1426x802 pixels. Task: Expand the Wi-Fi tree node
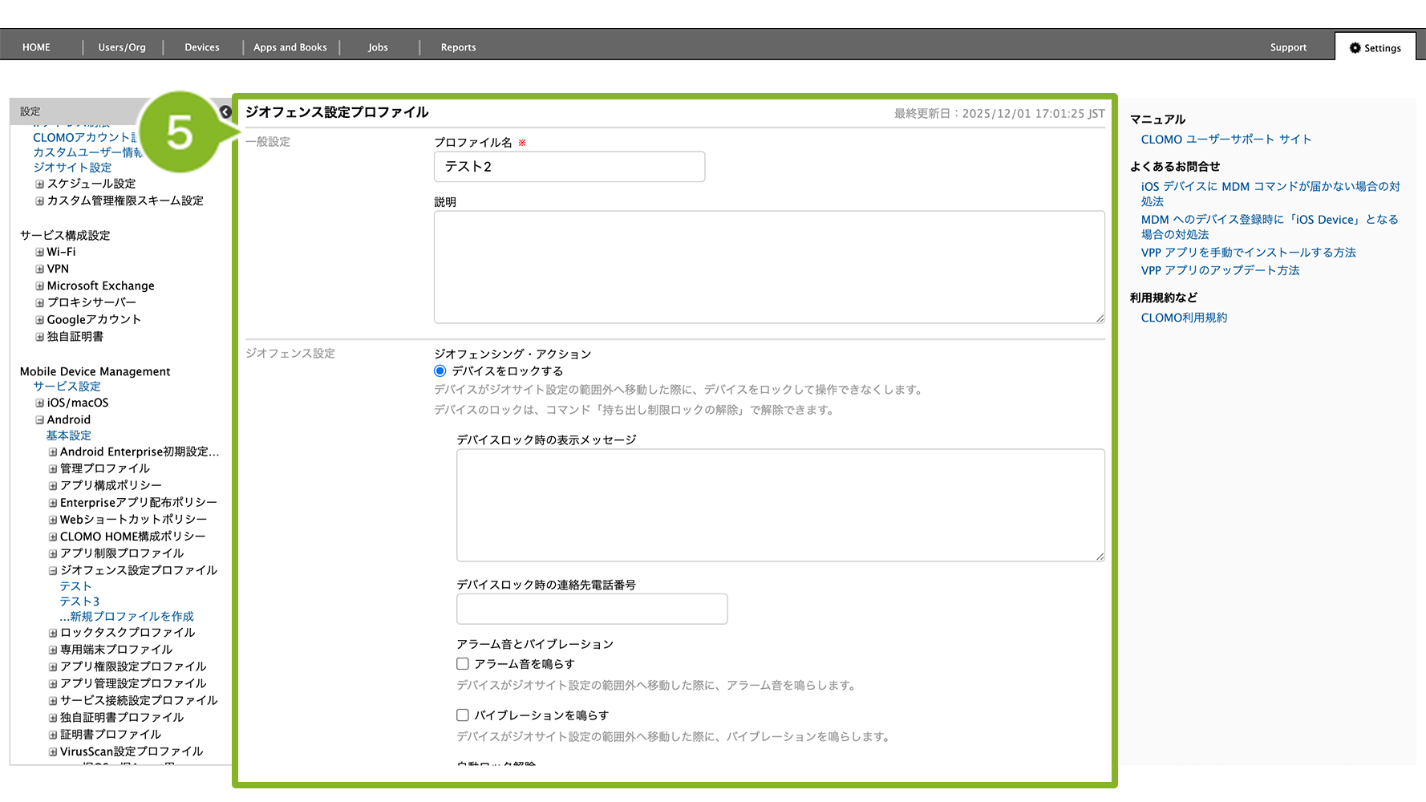click(x=39, y=253)
